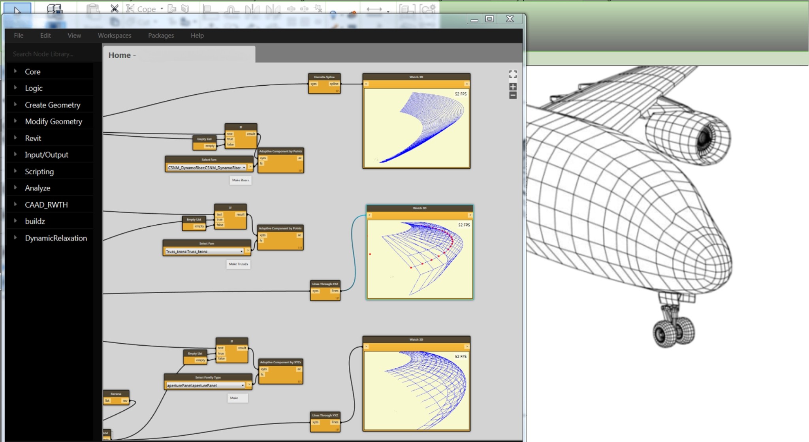Open the CSNM_DynamoRiser family dropdown

point(244,167)
